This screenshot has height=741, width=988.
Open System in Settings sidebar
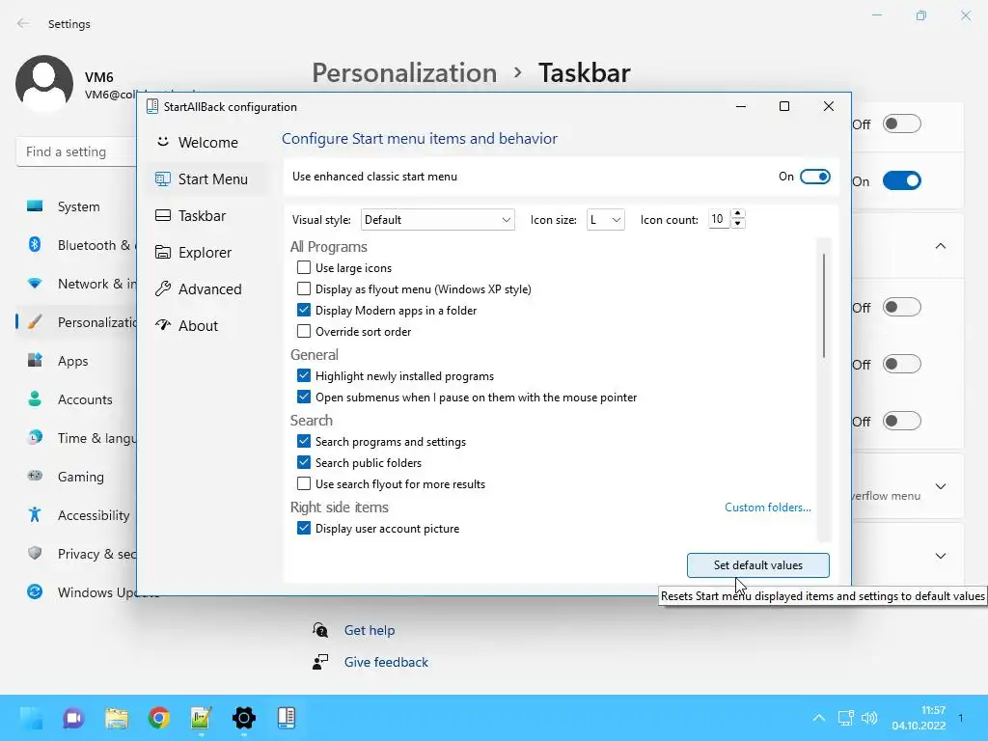[77, 206]
